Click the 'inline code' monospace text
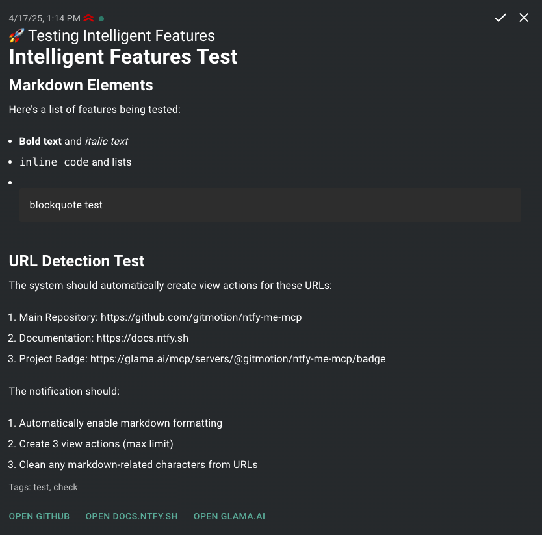 coord(54,162)
